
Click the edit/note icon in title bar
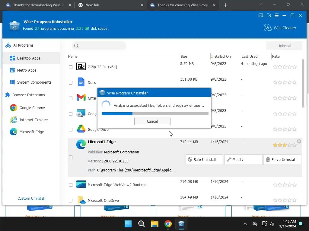(x=269, y=16)
